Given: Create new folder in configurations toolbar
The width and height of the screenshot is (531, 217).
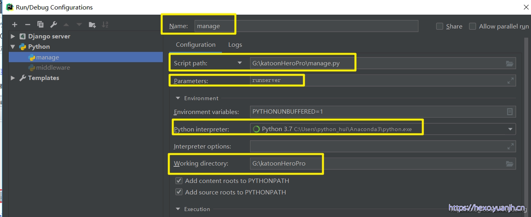Looking at the screenshot, I should point(92,25).
